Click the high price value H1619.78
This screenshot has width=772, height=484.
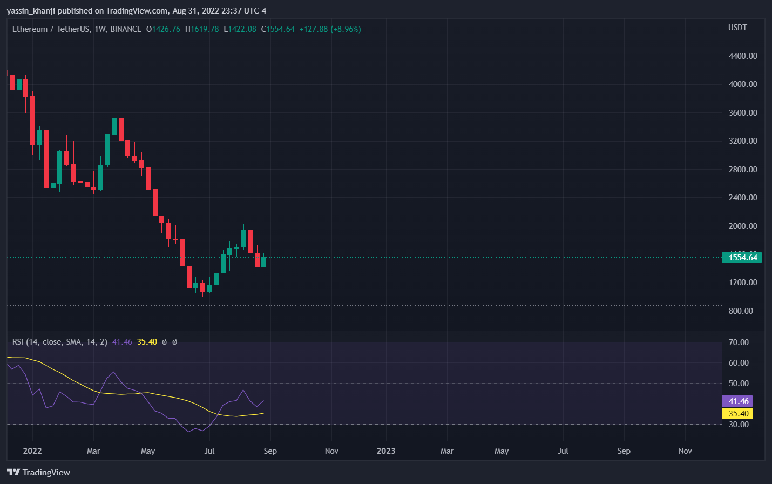pyautogui.click(x=202, y=29)
